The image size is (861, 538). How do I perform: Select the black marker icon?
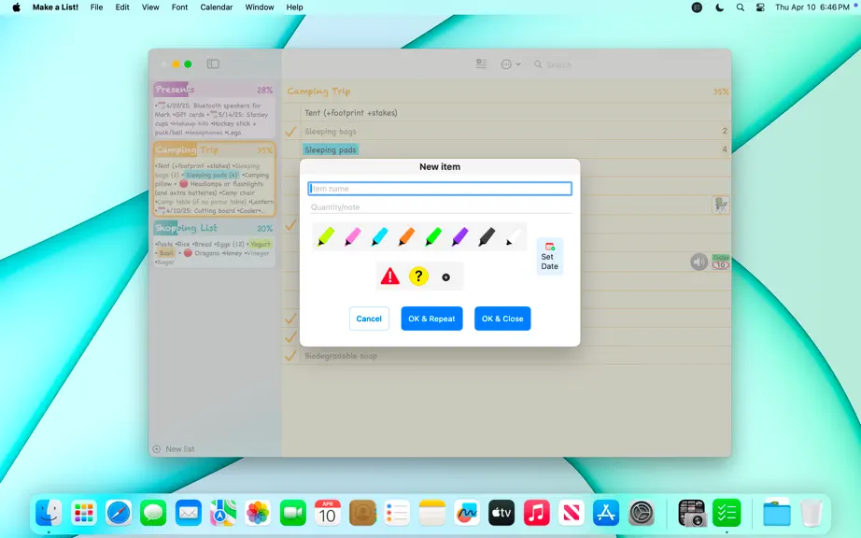(487, 236)
